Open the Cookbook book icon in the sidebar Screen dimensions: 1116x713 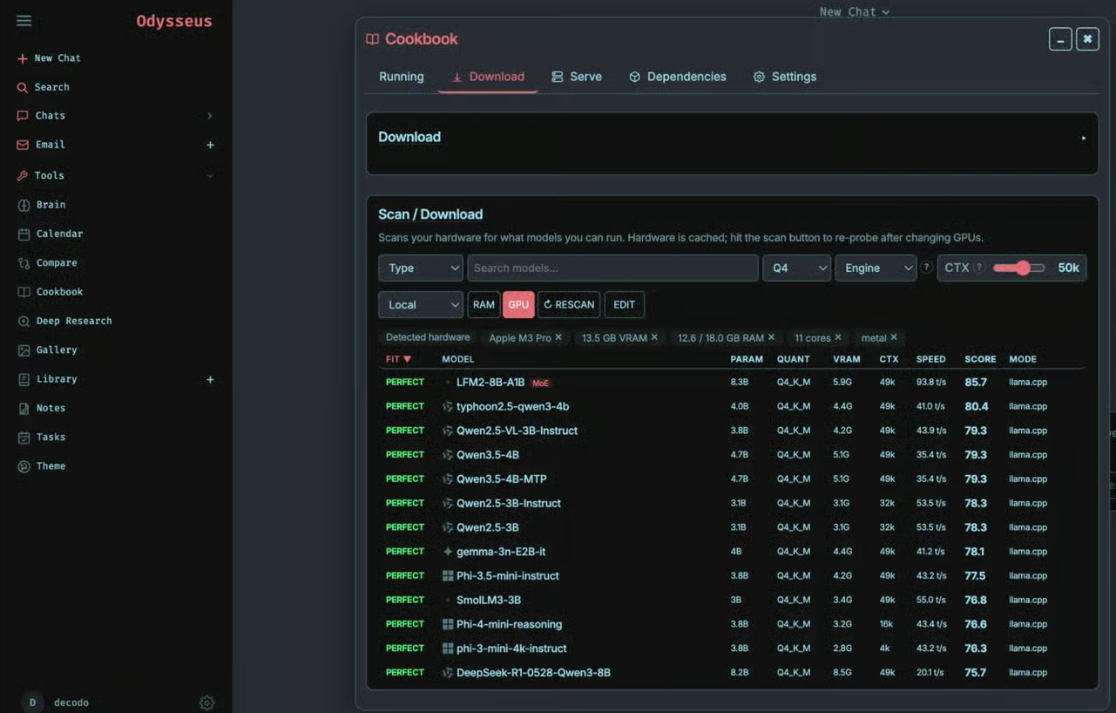24,292
